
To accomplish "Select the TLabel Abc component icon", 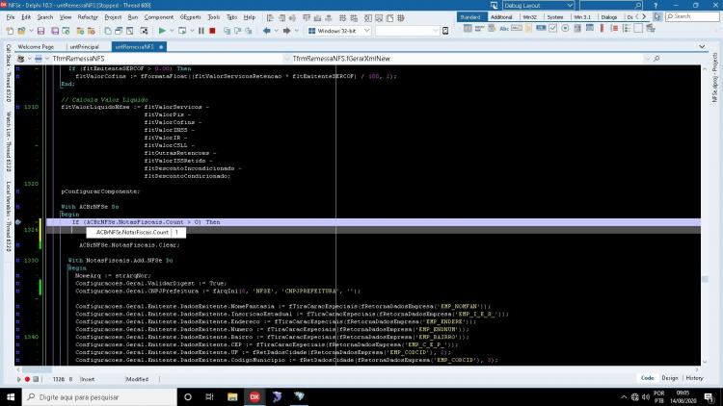I will [x=504, y=29].
